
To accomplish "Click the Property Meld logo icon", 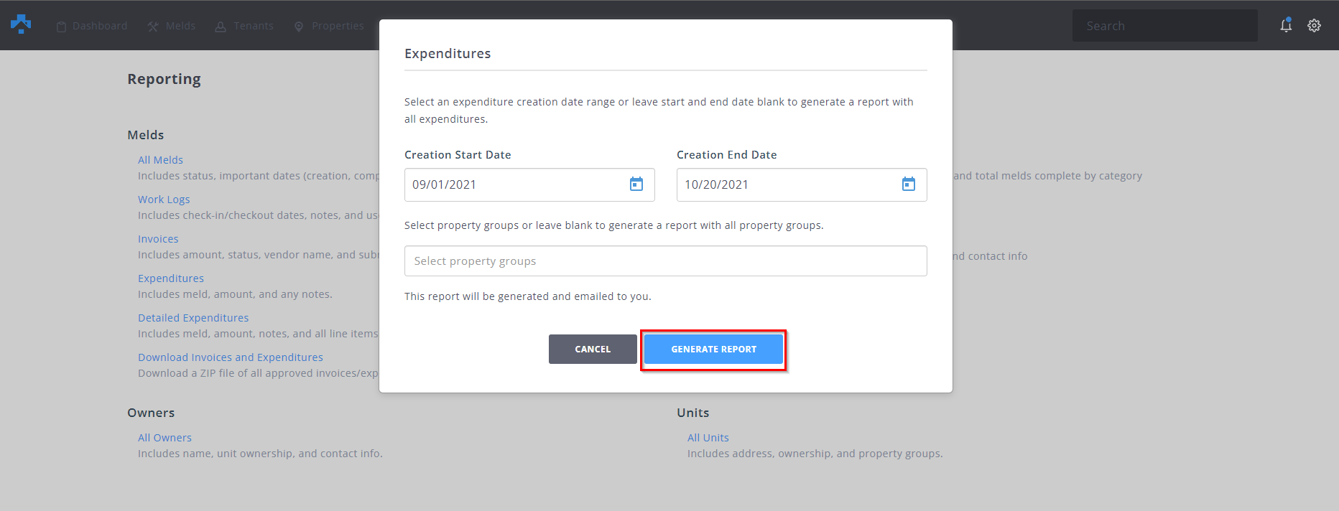I will [21, 24].
